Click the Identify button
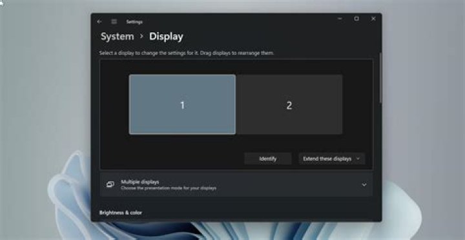The height and width of the screenshot is (240, 465). (268, 159)
